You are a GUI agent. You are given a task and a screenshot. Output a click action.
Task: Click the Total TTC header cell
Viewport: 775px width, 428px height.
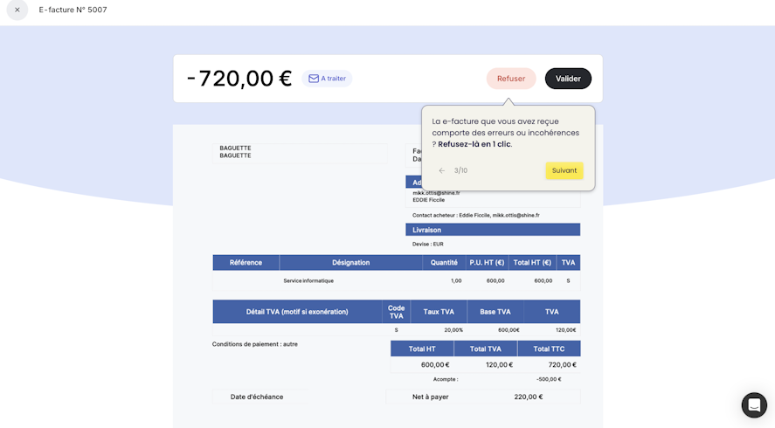pyautogui.click(x=549, y=349)
